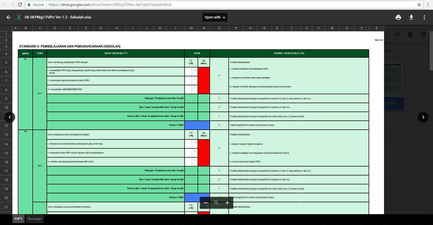The width and height of the screenshot is (433, 225).
Task: Open TT dropdown for row 8 ABM/BBM item
Action: (x=195, y=88)
